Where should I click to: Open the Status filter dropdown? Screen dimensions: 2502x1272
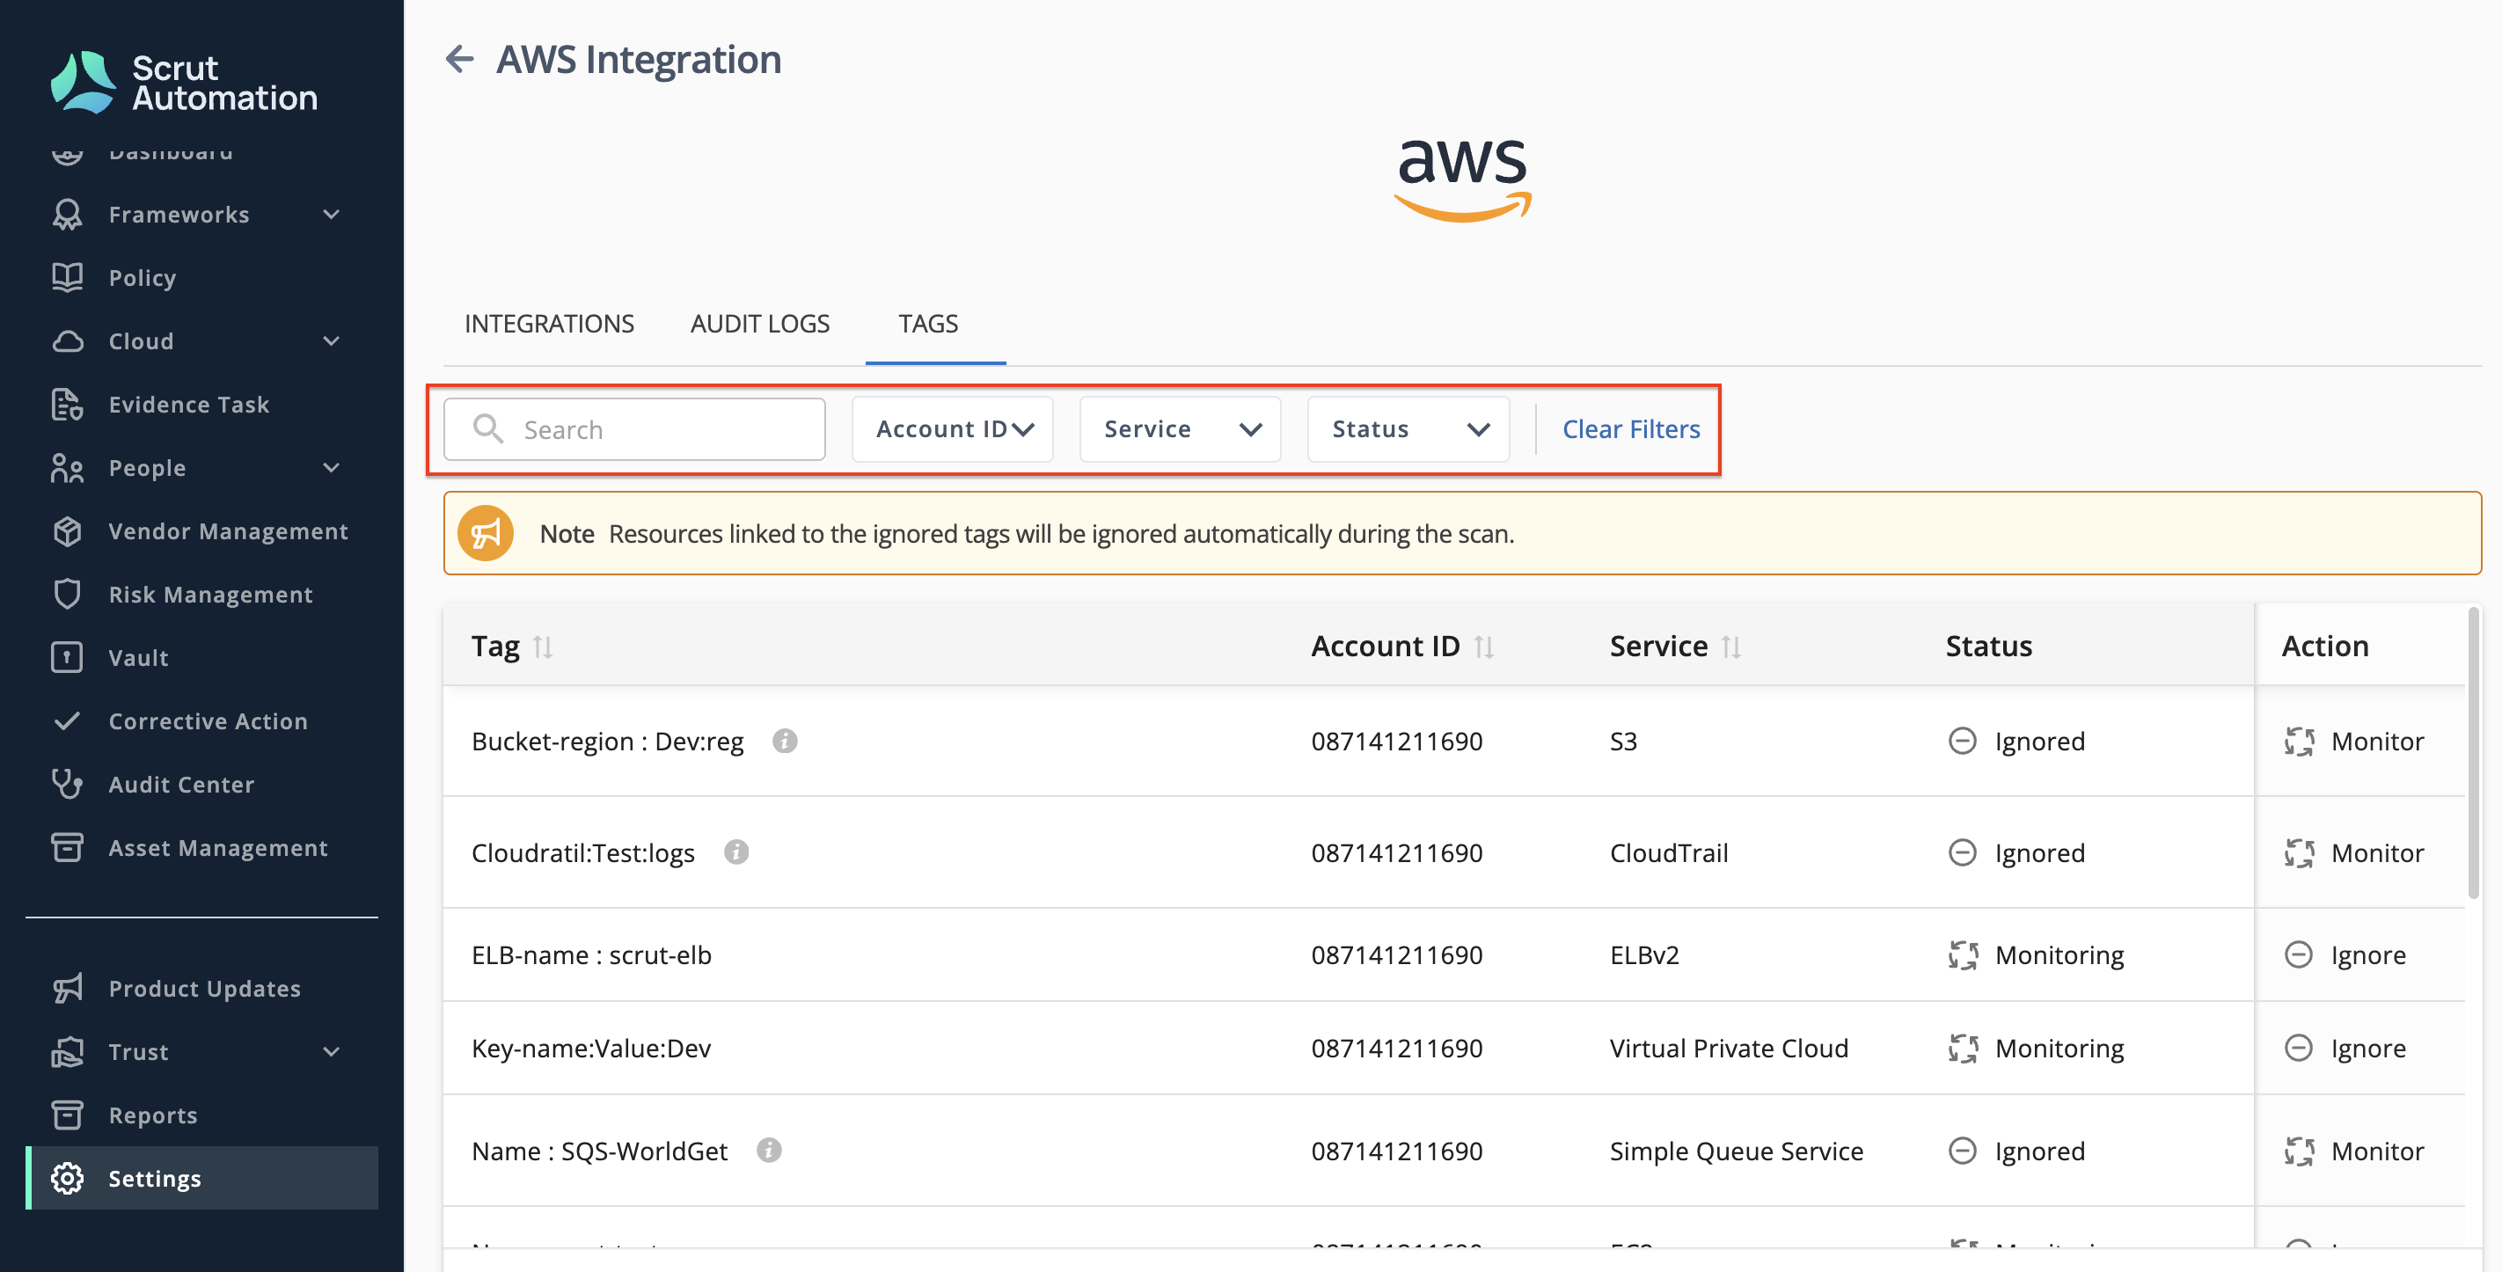(1408, 429)
